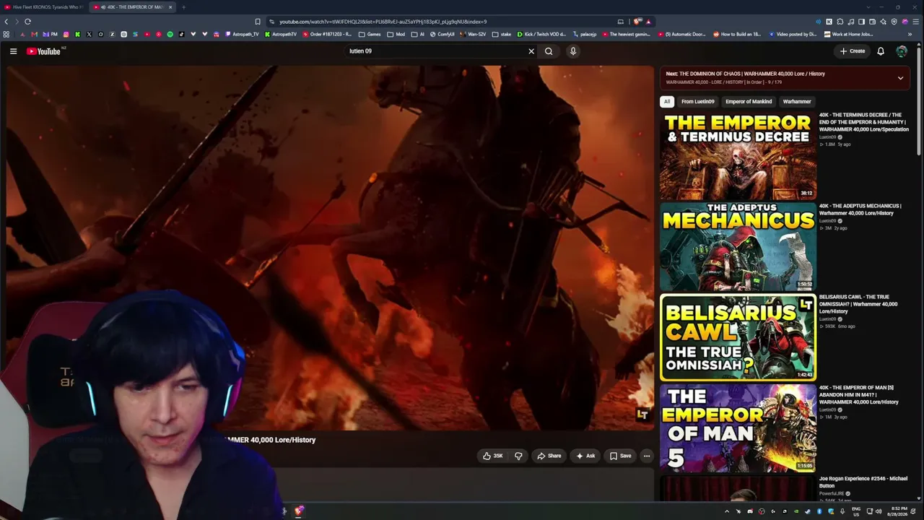Open the Games bookmark folder
Viewport: 924px width, 520px height.
(x=370, y=34)
